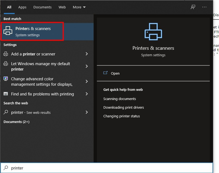Switch to the All tab
219x173 pixels.
coord(9,7)
